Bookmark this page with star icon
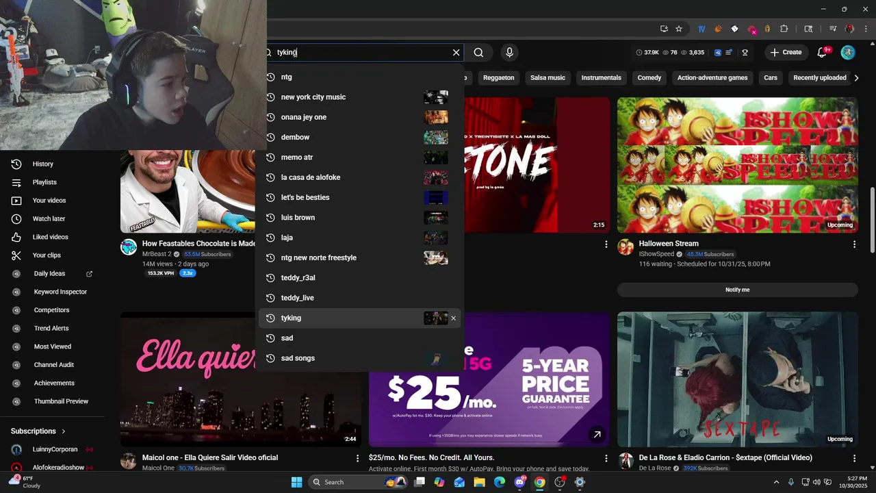The width and height of the screenshot is (876, 493). (679, 29)
